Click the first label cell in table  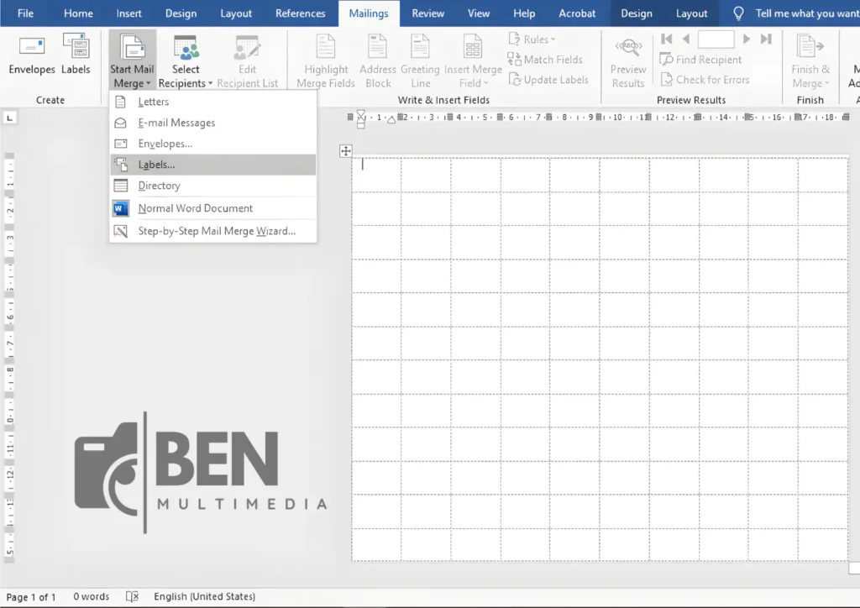coord(376,175)
